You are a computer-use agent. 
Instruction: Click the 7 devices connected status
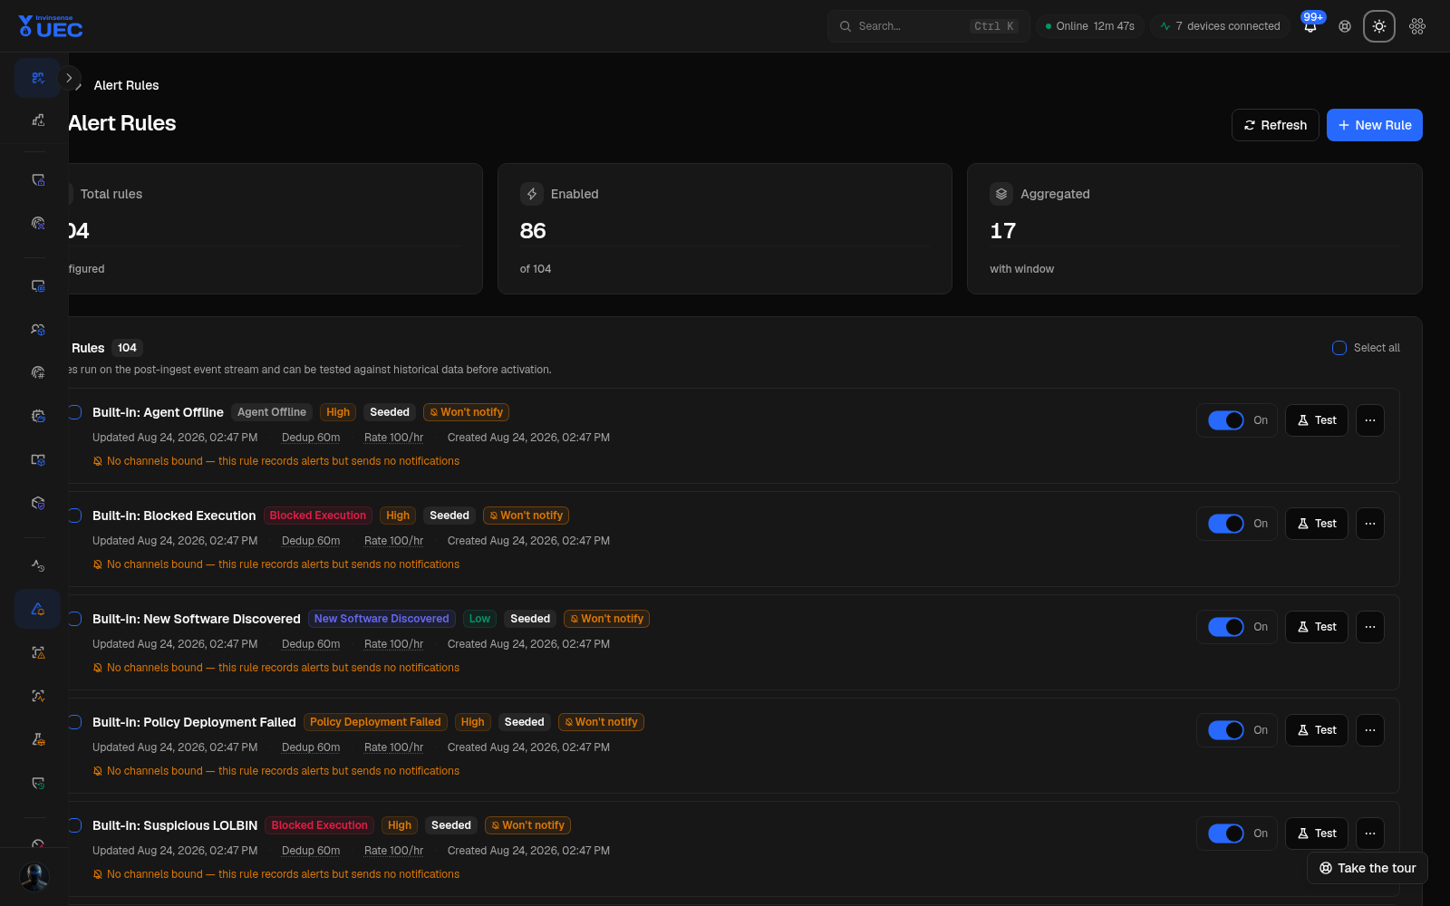(1220, 26)
